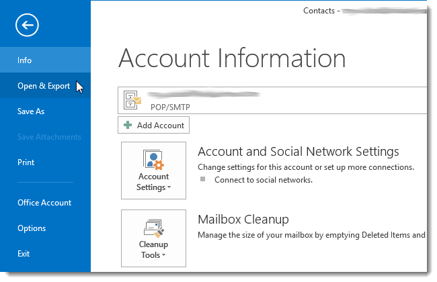Screen dimensions: 437x282
Task: Go to Office Account
Action: tap(45, 202)
